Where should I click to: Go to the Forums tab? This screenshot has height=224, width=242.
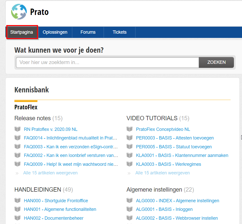[x=88, y=32]
